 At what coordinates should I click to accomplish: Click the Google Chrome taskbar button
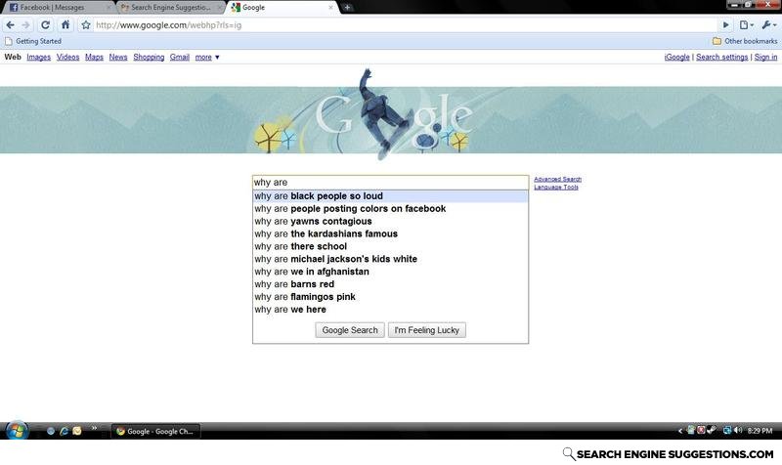point(155,431)
